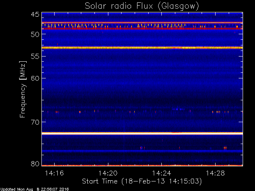Click the 14:16 time tick label
The height and width of the screenshot is (191, 255).
(54, 173)
